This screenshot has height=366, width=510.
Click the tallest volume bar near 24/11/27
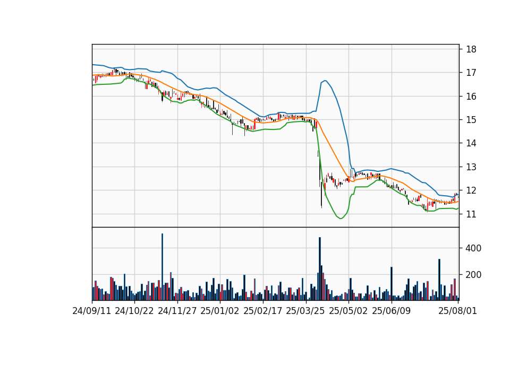click(163, 267)
